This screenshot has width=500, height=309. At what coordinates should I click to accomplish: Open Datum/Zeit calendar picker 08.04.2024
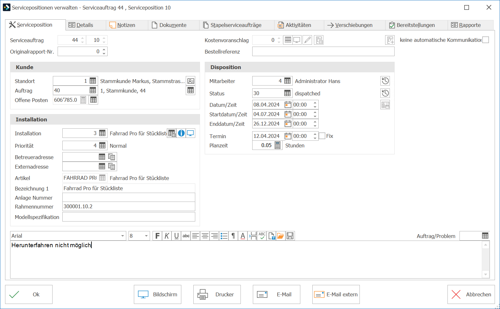[x=288, y=105]
